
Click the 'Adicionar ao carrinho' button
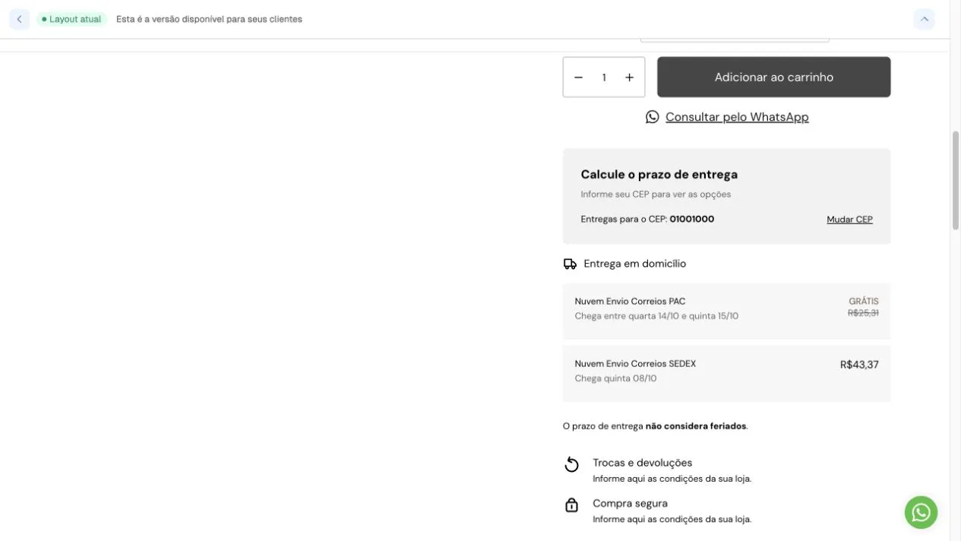coord(773,77)
